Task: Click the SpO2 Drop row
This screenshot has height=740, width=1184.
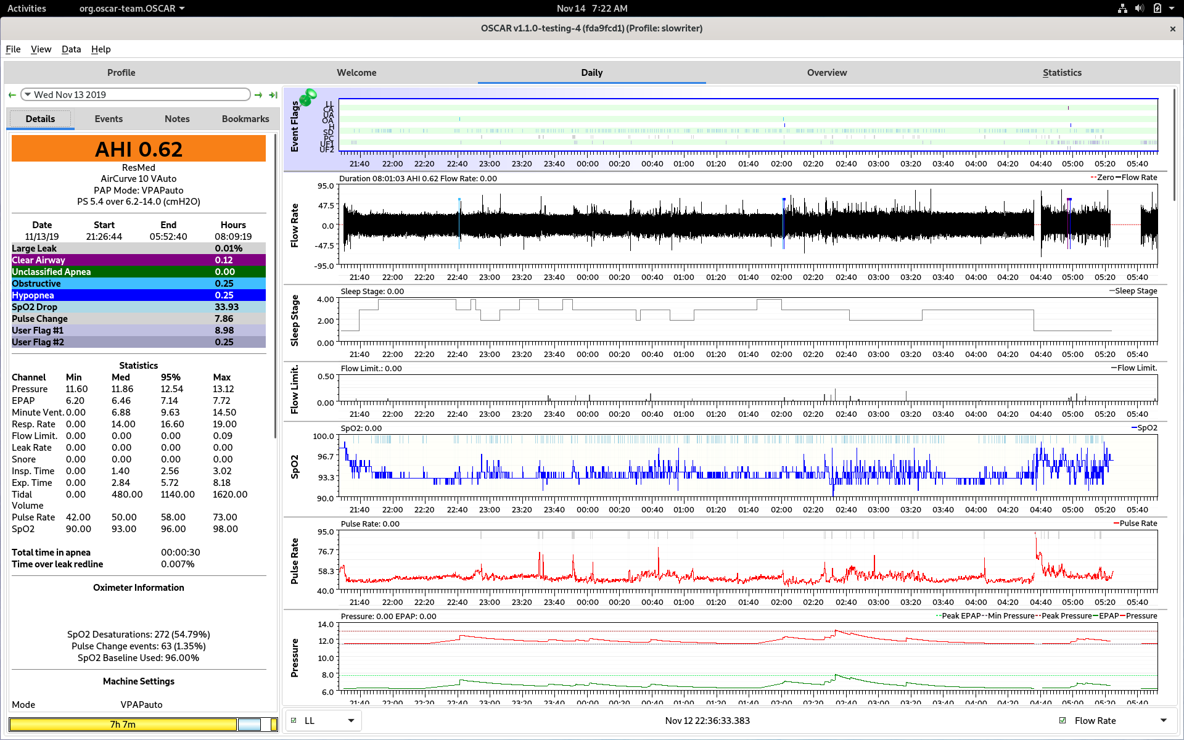Action: click(139, 307)
